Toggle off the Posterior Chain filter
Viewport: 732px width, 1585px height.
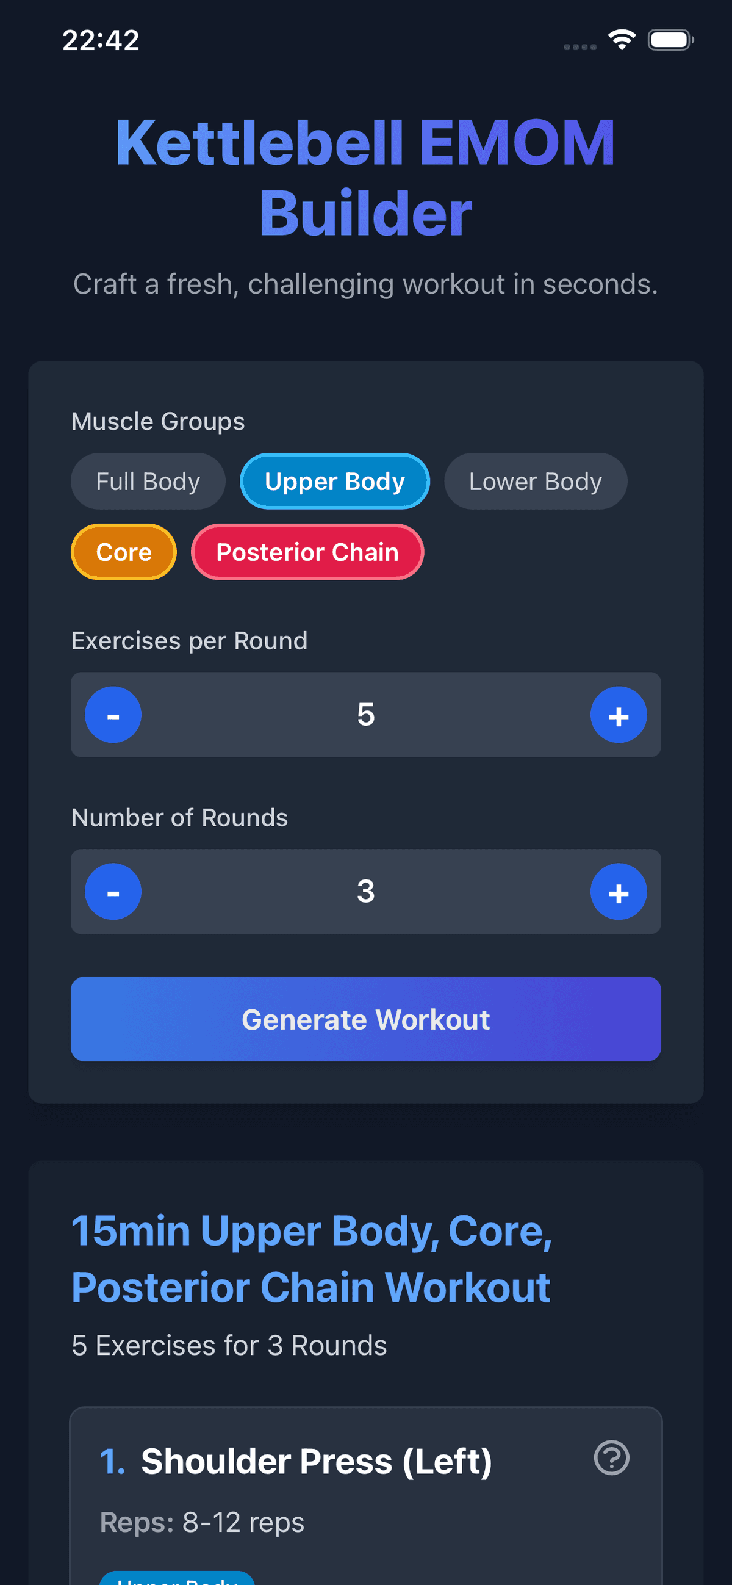pyautogui.click(x=307, y=552)
